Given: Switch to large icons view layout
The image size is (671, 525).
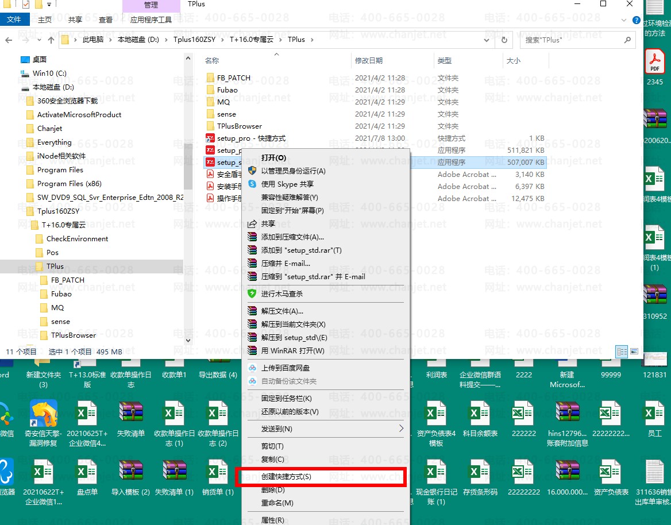Looking at the screenshot, I should [634, 352].
